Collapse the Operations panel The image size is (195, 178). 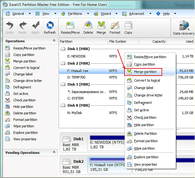pyautogui.click(x=54, y=40)
